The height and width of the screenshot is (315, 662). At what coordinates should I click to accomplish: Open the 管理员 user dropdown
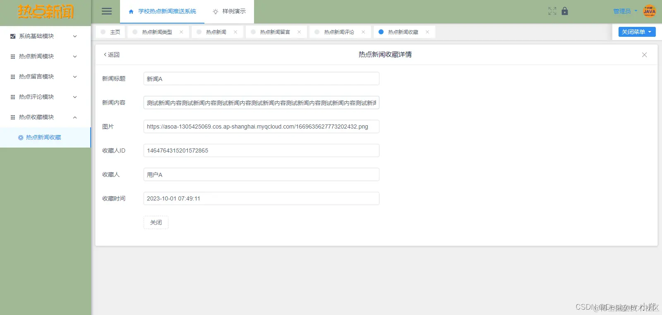(625, 11)
